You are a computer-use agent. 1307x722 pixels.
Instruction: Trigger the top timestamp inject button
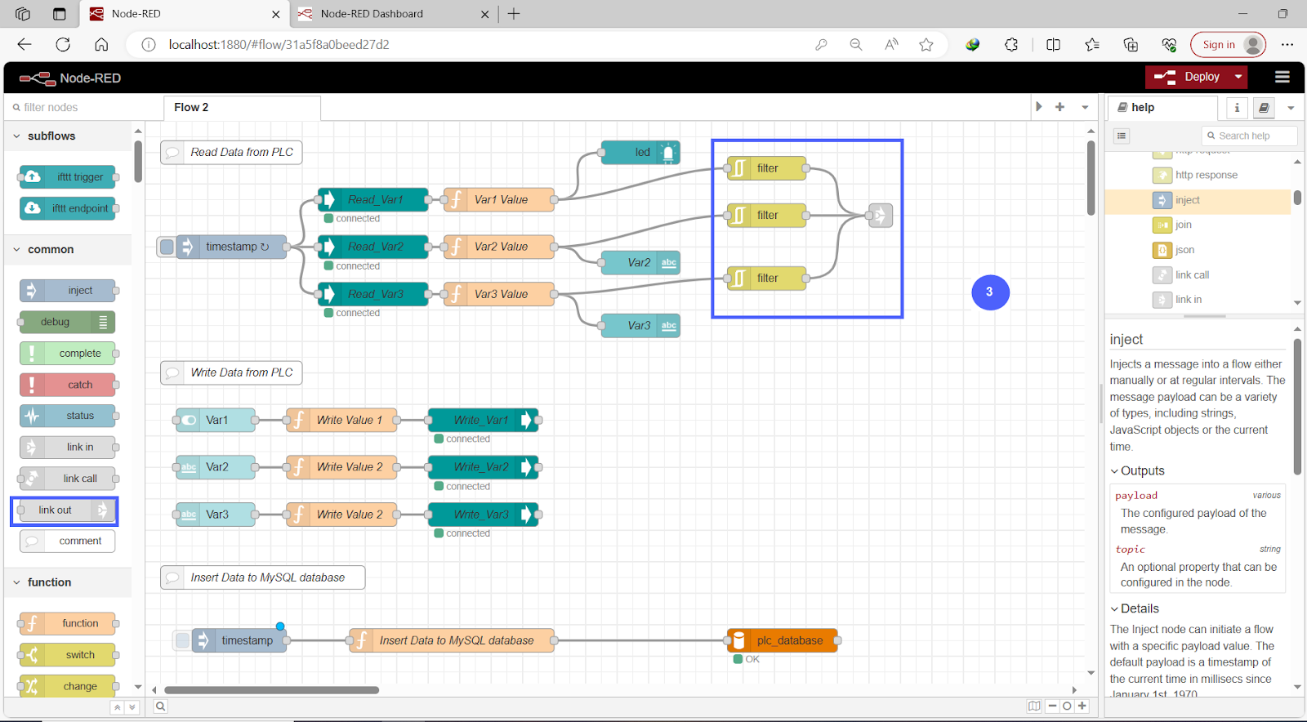tap(167, 247)
